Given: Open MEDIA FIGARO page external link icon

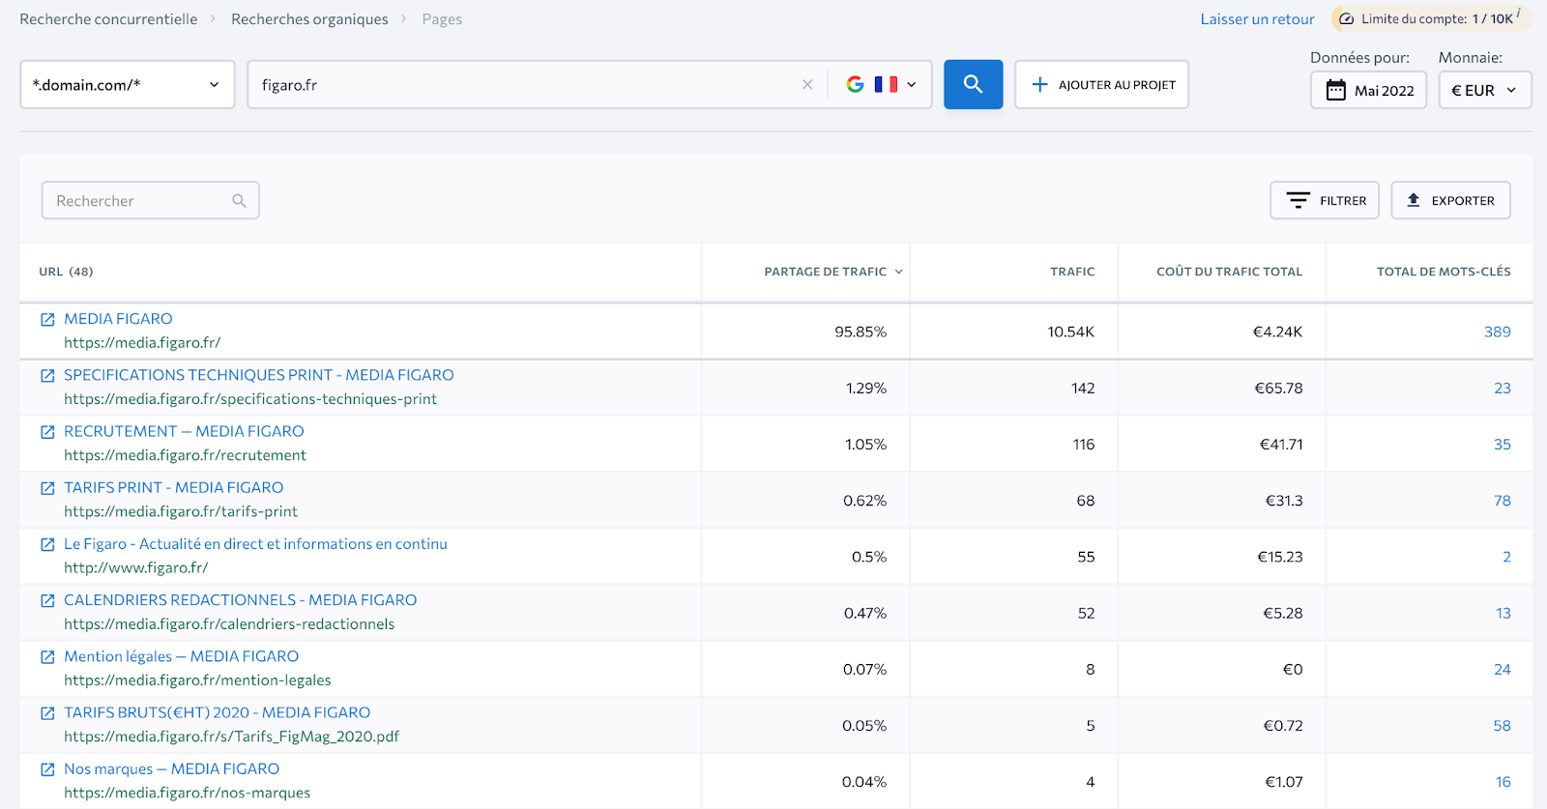Looking at the screenshot, I should pos(47,319).
